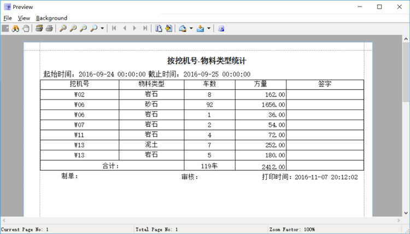Go to the first page
Screen dimensions: 410x234
(x=114, y=28)
